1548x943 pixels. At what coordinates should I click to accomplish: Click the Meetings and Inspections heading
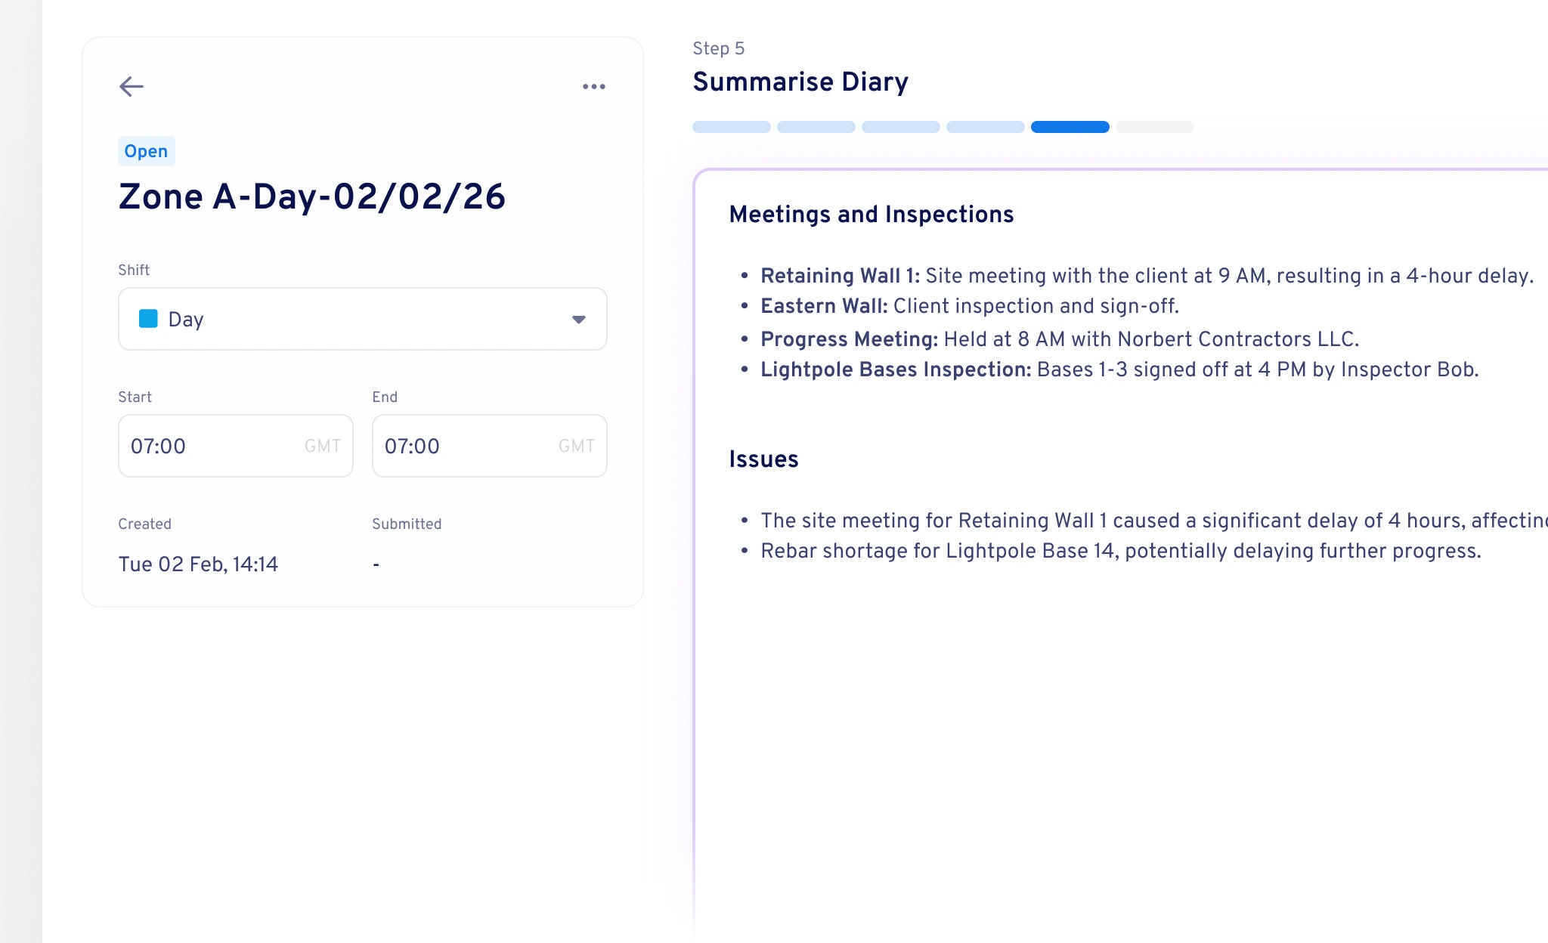pyautogui.click(x=872, y=215)
